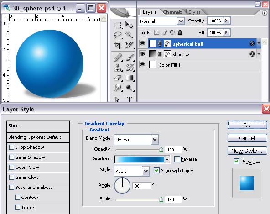Select the Eraser tool
The height and width of the screenshot is (214, 270).
[118, 78]
